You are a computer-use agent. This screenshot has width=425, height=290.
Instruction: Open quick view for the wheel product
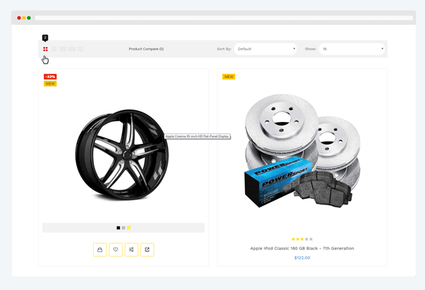click(x=147, y=249)
